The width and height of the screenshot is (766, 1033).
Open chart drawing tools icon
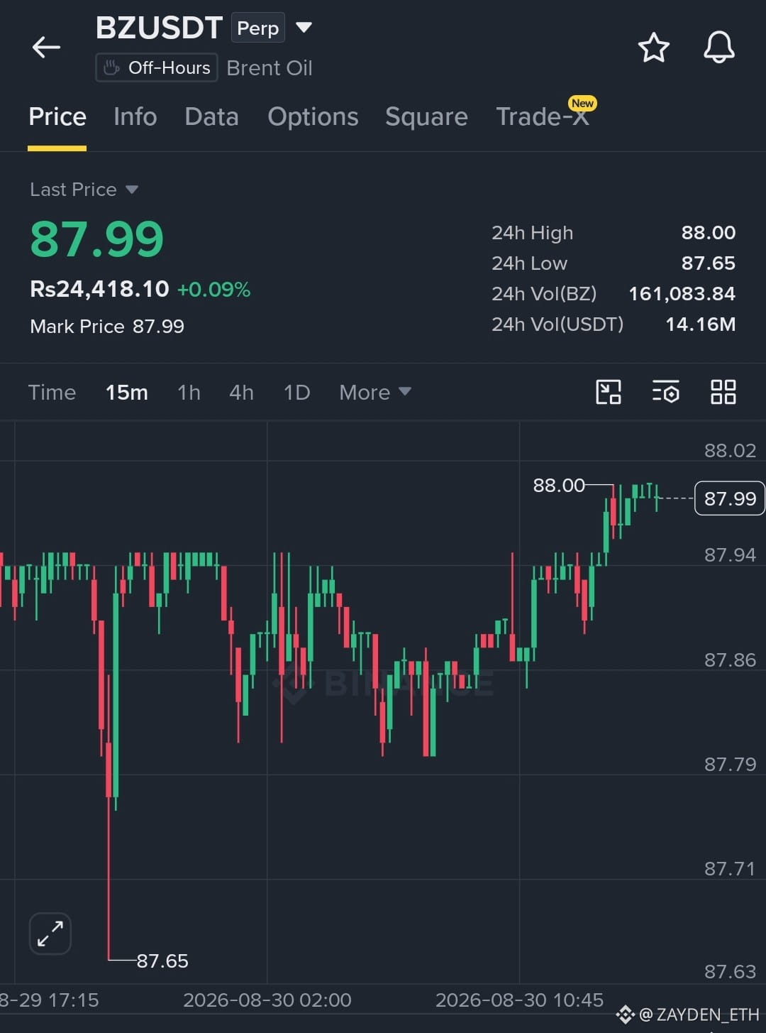pos(609,392)
